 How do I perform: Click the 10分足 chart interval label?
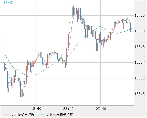click(8, 3)
